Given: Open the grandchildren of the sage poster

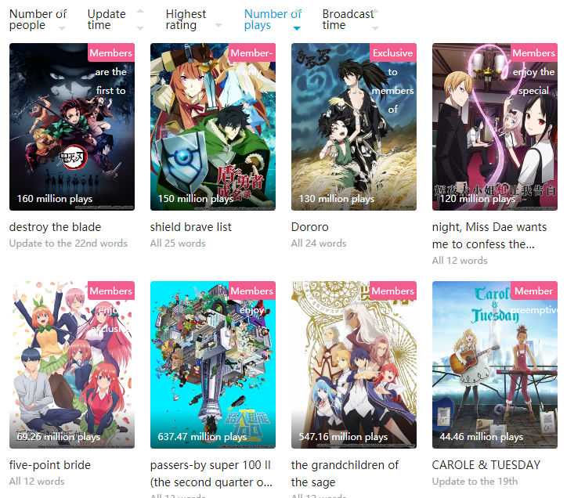Looking at the screenshot, I should tap(354, 365).
